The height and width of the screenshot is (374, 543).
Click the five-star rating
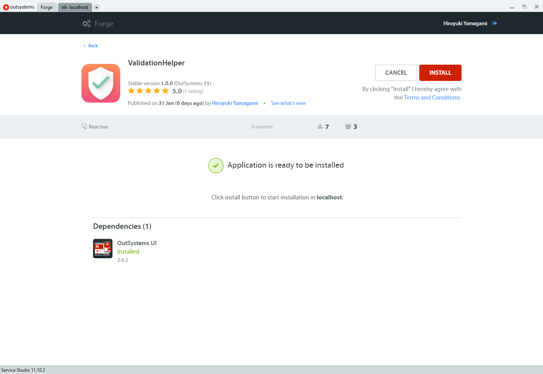149,91
